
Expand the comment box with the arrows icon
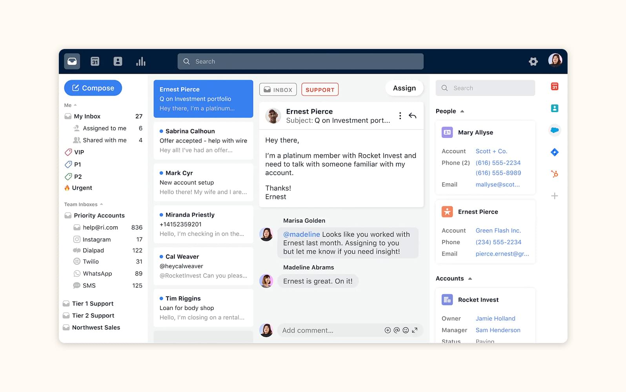click(415, 330)
